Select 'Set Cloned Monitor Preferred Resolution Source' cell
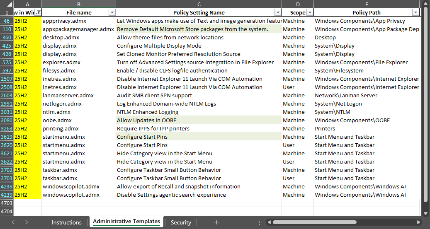Screen dimensions: 430x229 click(199, 54)
